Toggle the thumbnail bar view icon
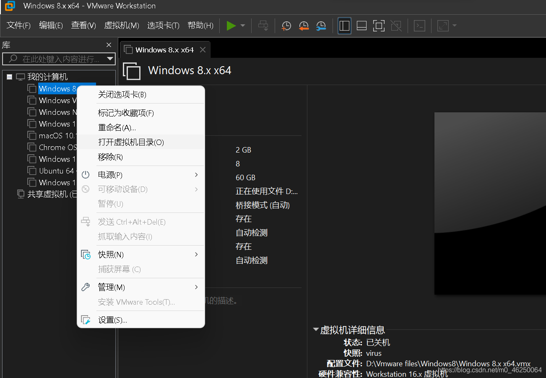 (361, 26)
